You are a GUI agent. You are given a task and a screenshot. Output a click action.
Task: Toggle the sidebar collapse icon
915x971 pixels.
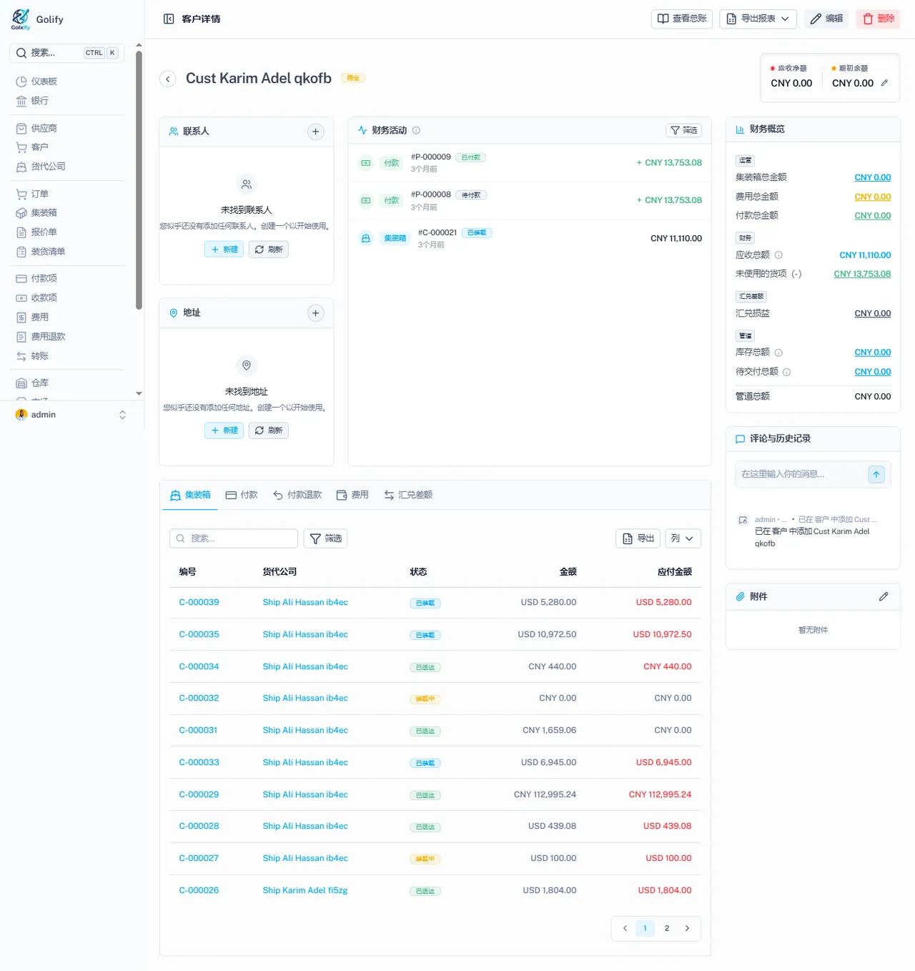(169, 19)
